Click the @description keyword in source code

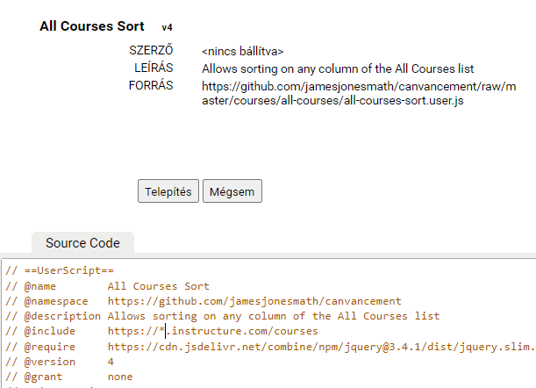click(62, 316)
